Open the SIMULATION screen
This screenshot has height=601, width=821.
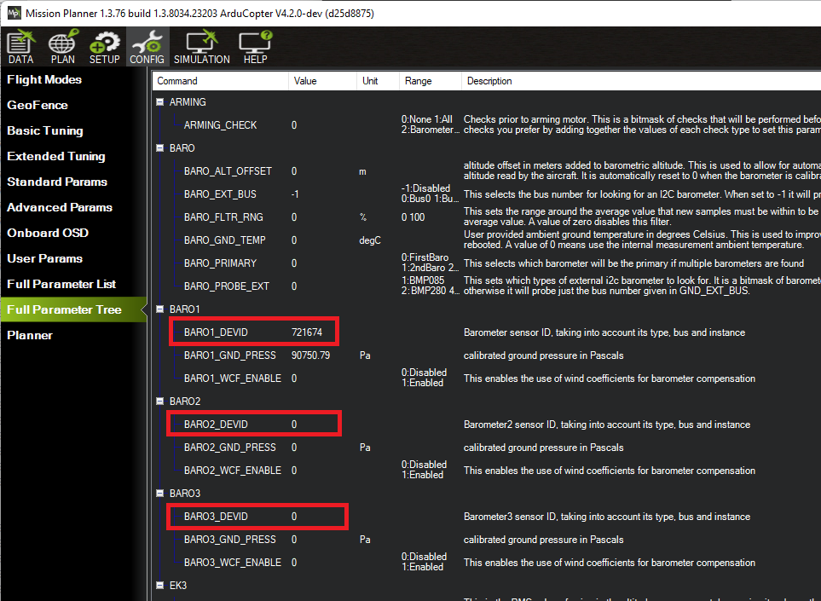click(x=201, y=48)
